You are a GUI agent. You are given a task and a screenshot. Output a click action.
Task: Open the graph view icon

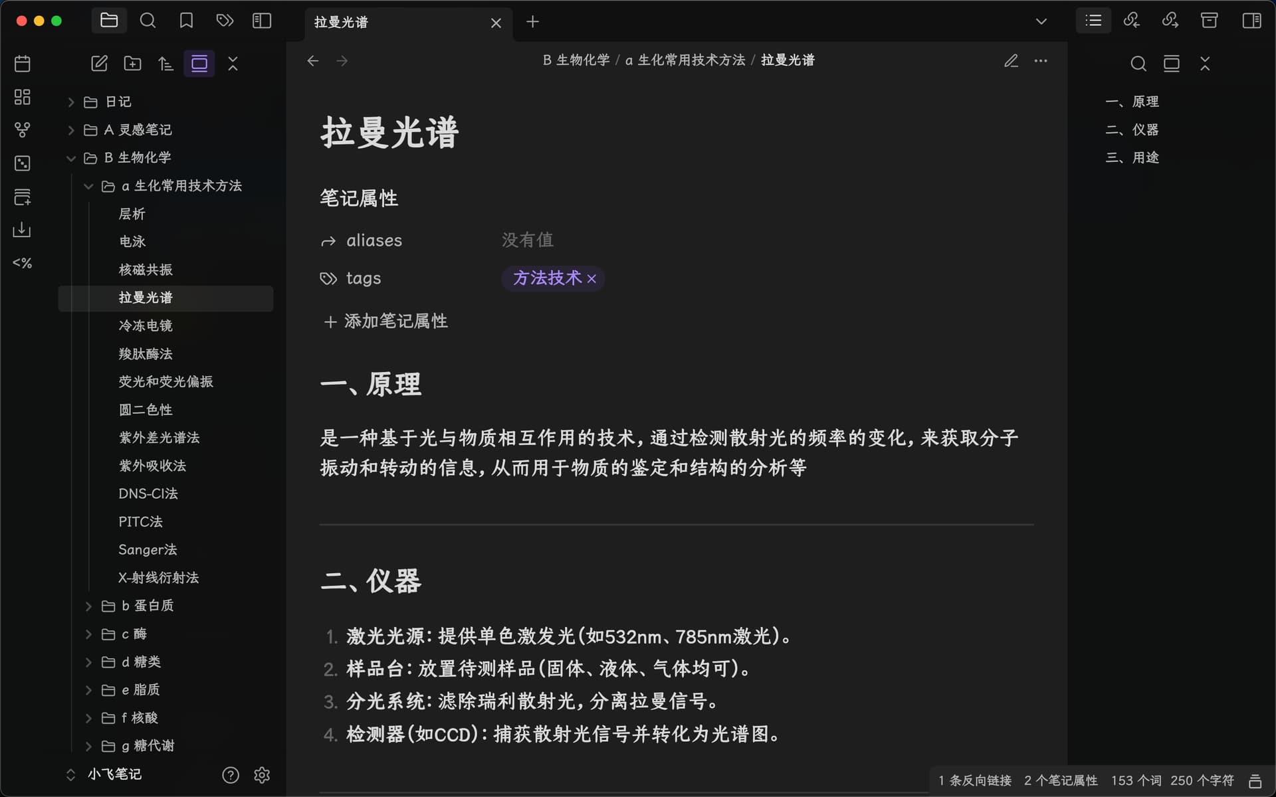click(22, 130)
